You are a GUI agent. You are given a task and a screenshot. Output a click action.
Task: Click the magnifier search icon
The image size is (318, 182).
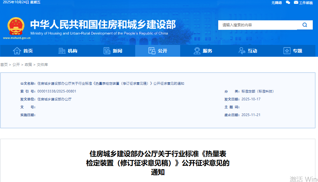point(305,25)
